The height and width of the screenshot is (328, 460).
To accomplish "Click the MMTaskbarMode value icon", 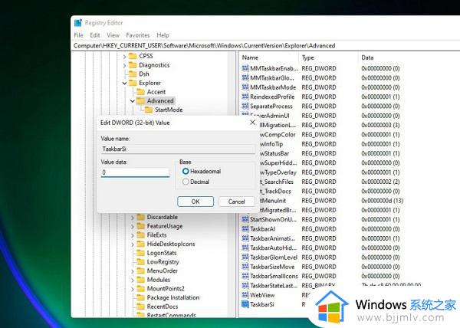I will tap(245, 87).
